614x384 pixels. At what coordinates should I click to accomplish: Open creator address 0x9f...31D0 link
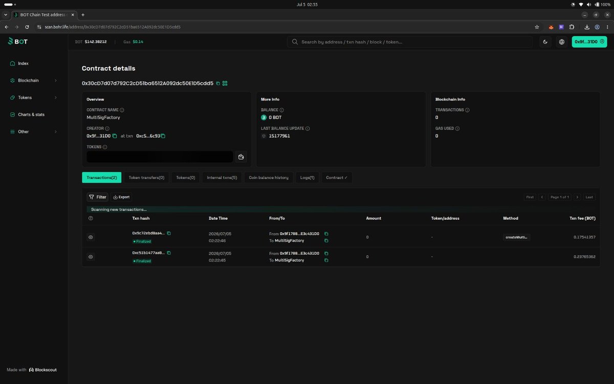pos(99,136)
